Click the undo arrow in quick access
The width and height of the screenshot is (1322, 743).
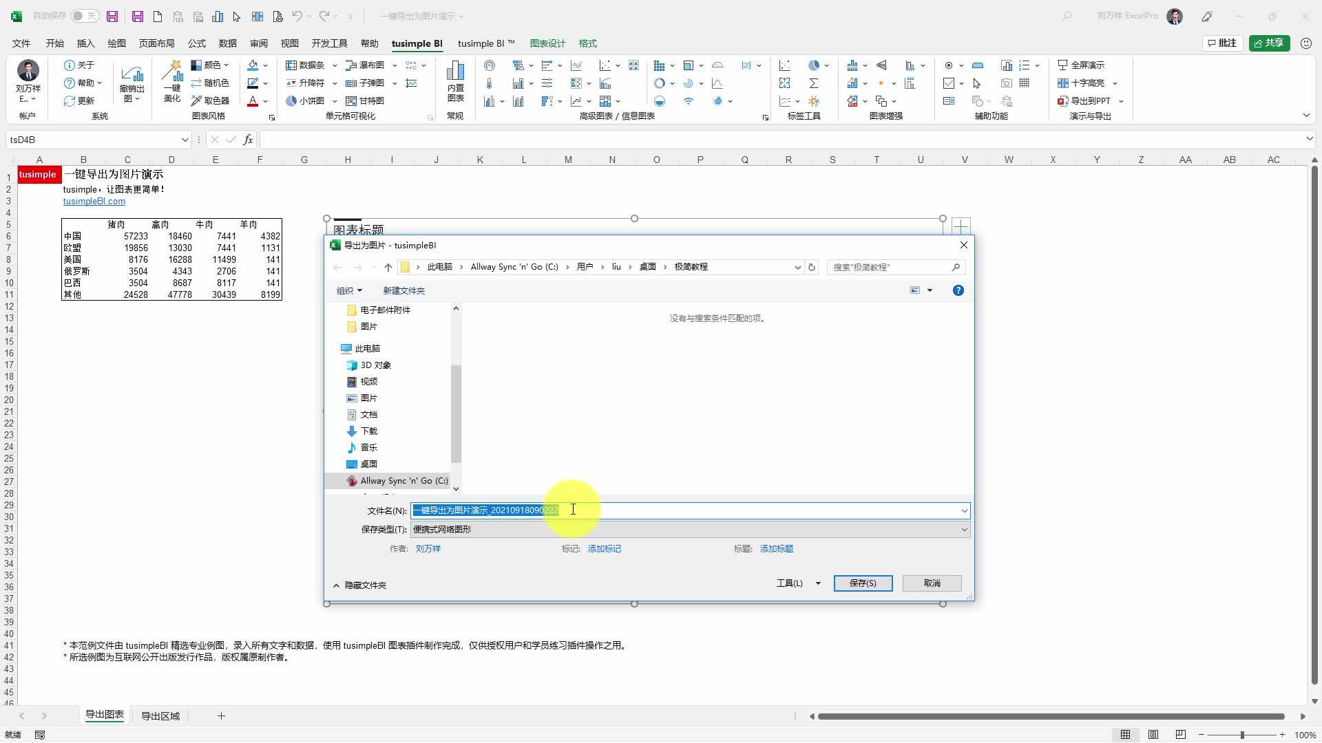point(297,16)
